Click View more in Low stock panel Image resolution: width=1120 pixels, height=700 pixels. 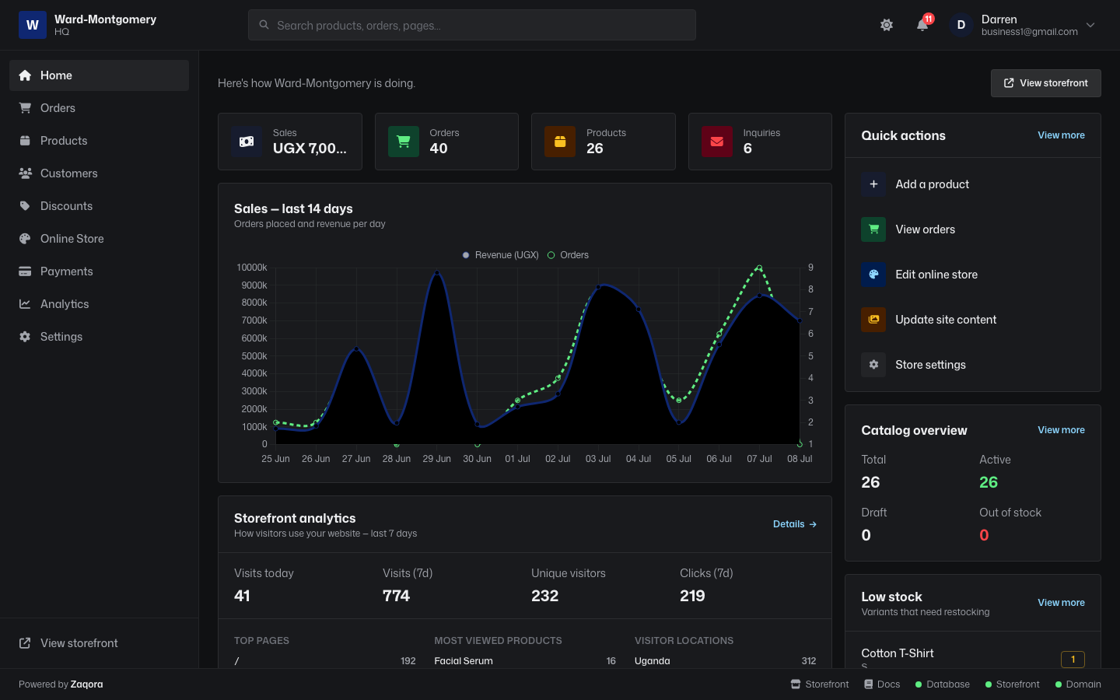click(1061, 603)
